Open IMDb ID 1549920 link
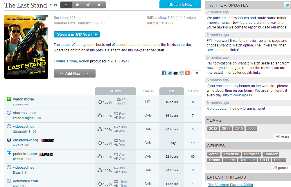Screen dimensions: 291x187 (x=168, y=23)
